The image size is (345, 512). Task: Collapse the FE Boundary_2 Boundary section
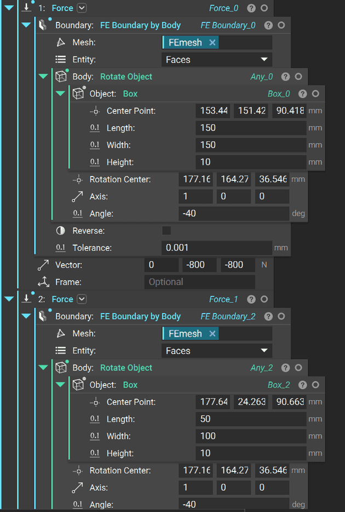coord(26,316)
